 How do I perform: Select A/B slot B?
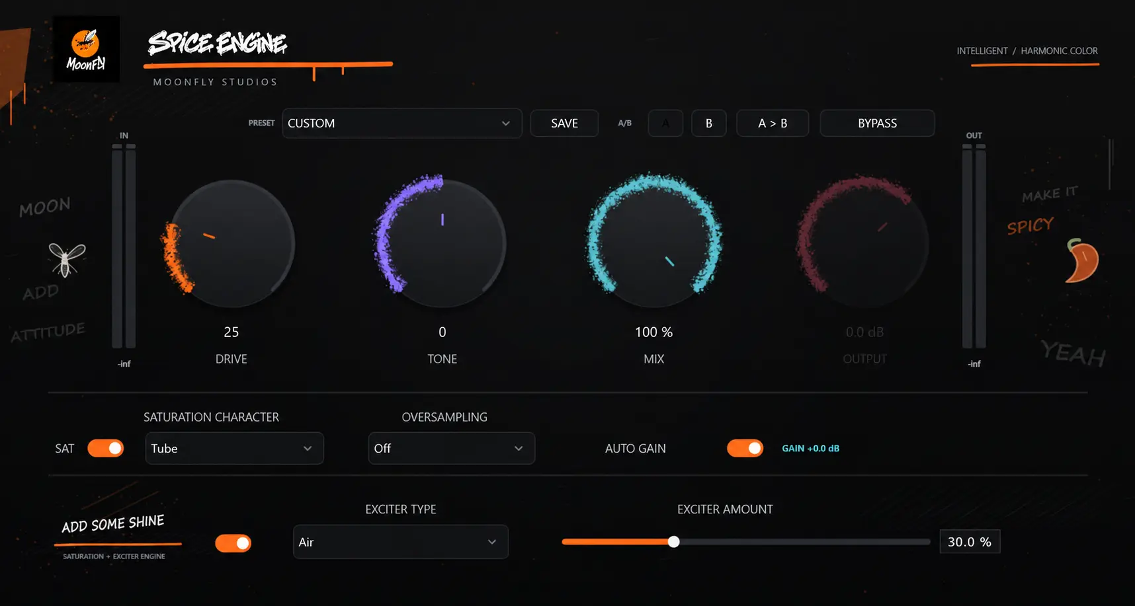pos(709,124)
